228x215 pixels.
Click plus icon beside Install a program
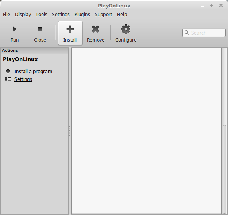pyautogui.click(x=8, y=71)
